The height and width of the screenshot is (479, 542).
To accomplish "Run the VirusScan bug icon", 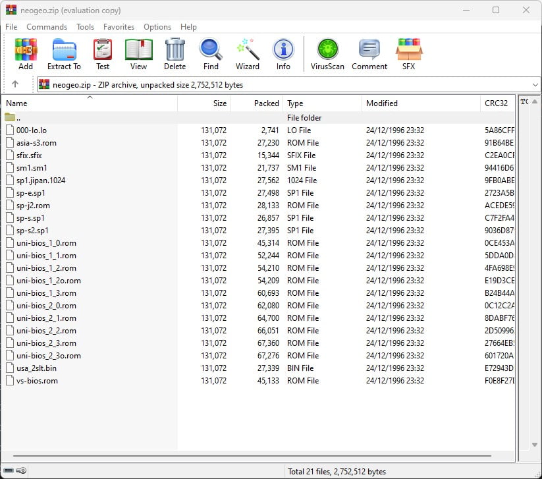I will point(327,49).
